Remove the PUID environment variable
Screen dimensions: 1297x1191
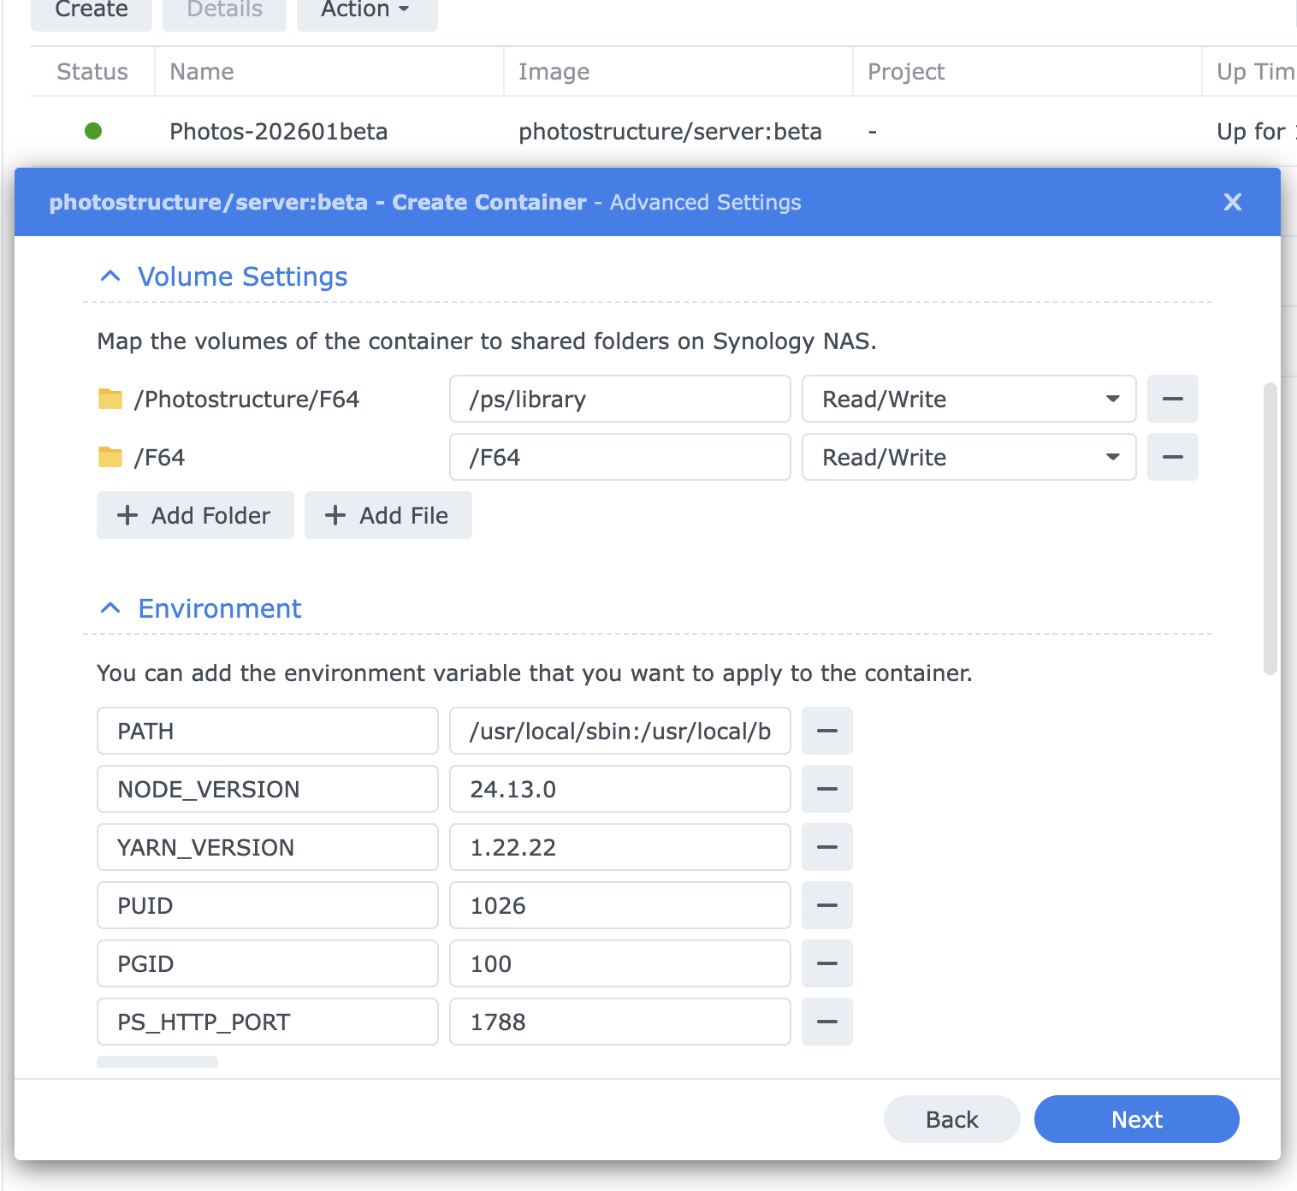click(826, 905)
